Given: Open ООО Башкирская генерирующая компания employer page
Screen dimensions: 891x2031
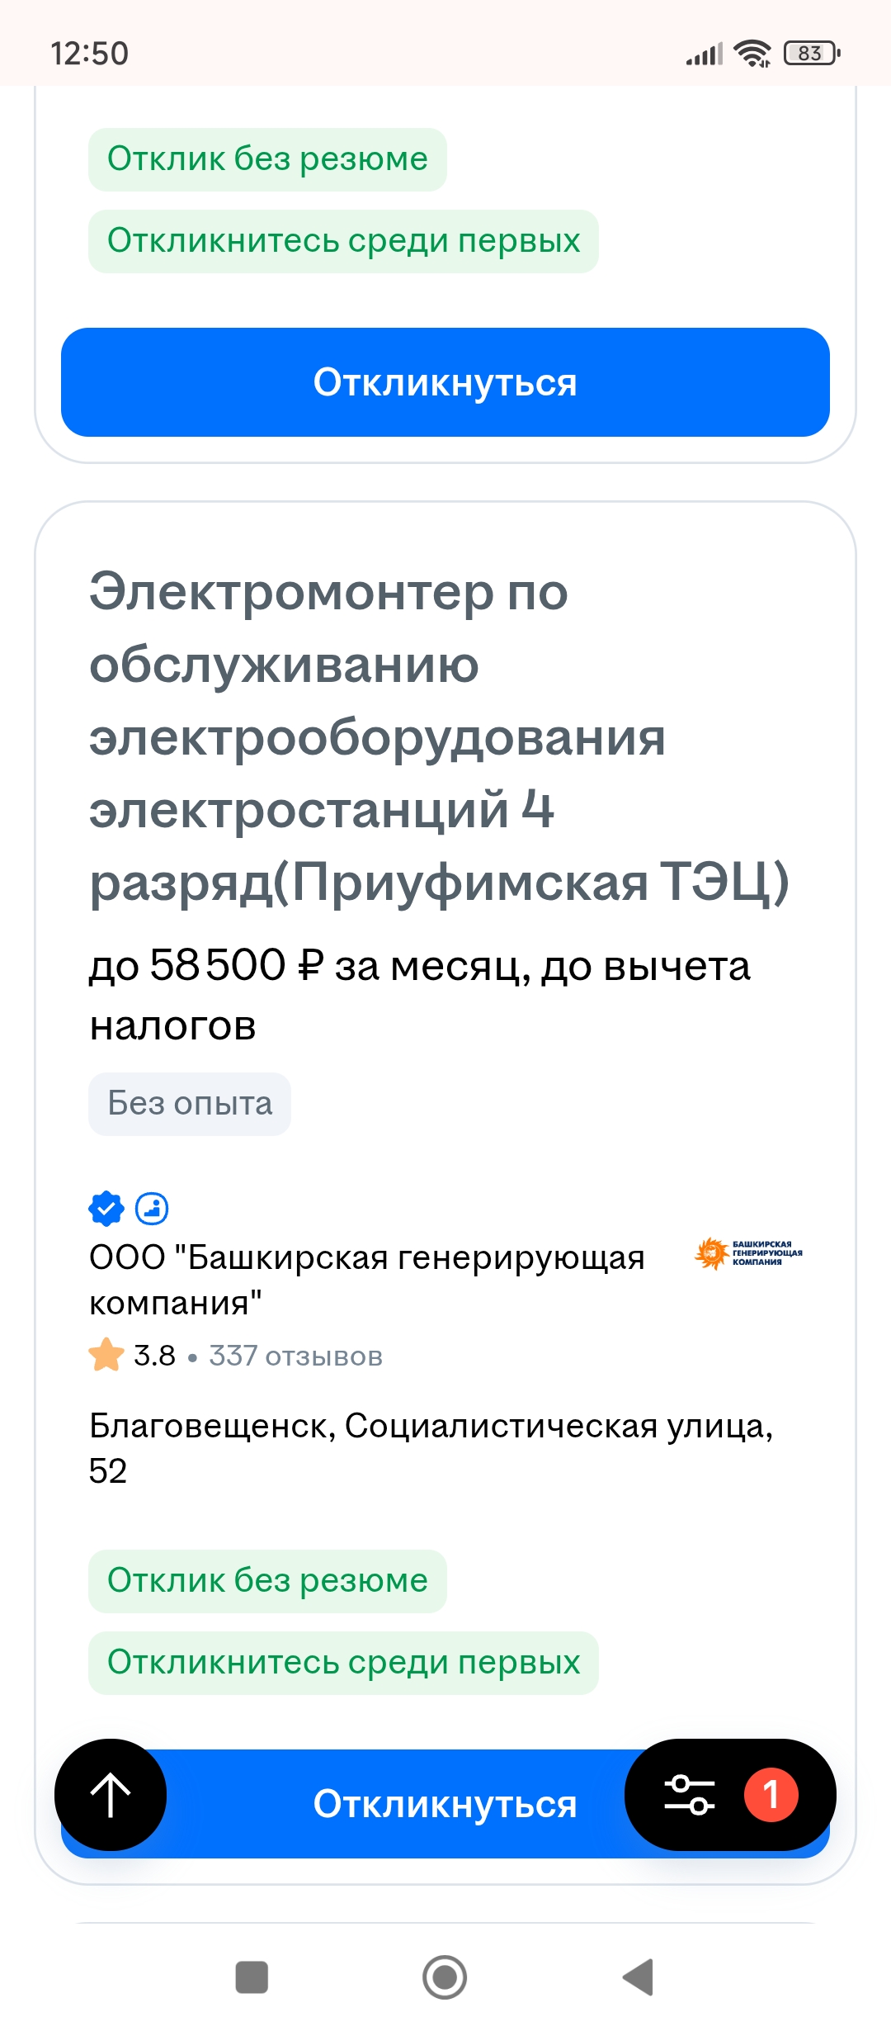Looking at the screenshot, I should 366,1280.
